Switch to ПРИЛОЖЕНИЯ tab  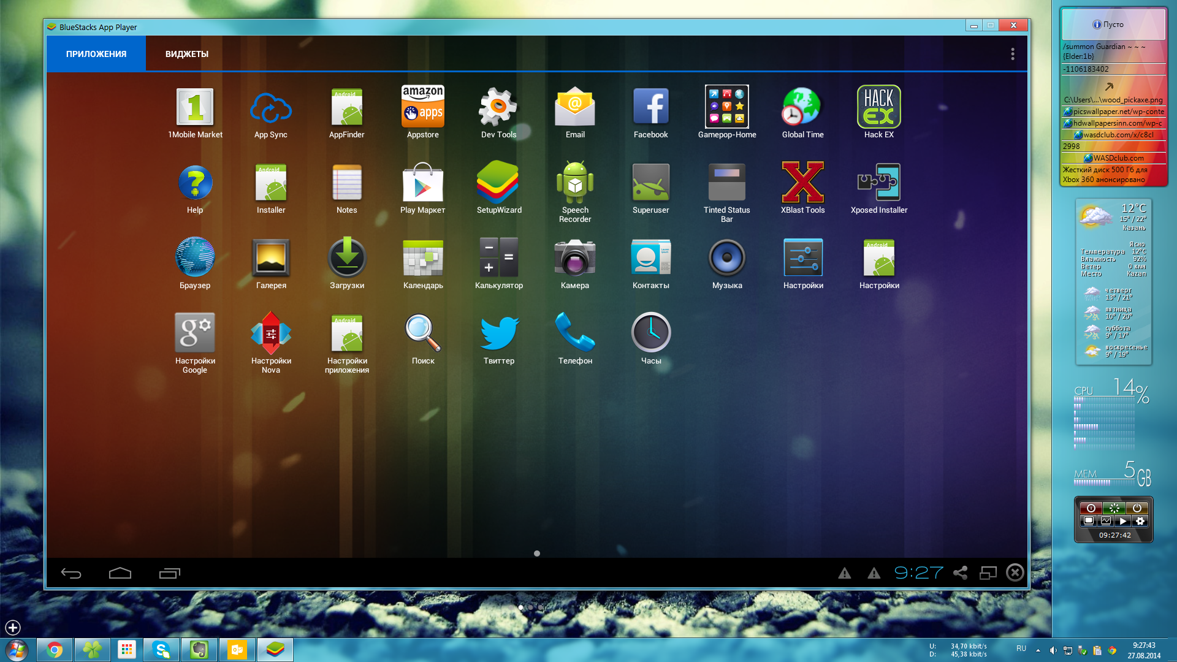[96, 54]
